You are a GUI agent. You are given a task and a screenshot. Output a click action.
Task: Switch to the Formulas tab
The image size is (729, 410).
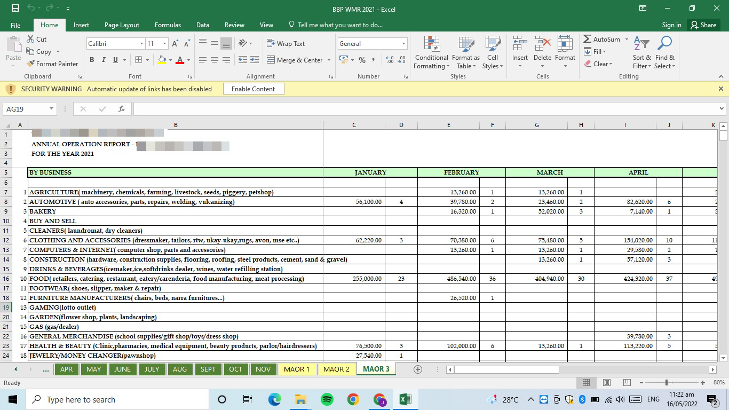(168, 25)
